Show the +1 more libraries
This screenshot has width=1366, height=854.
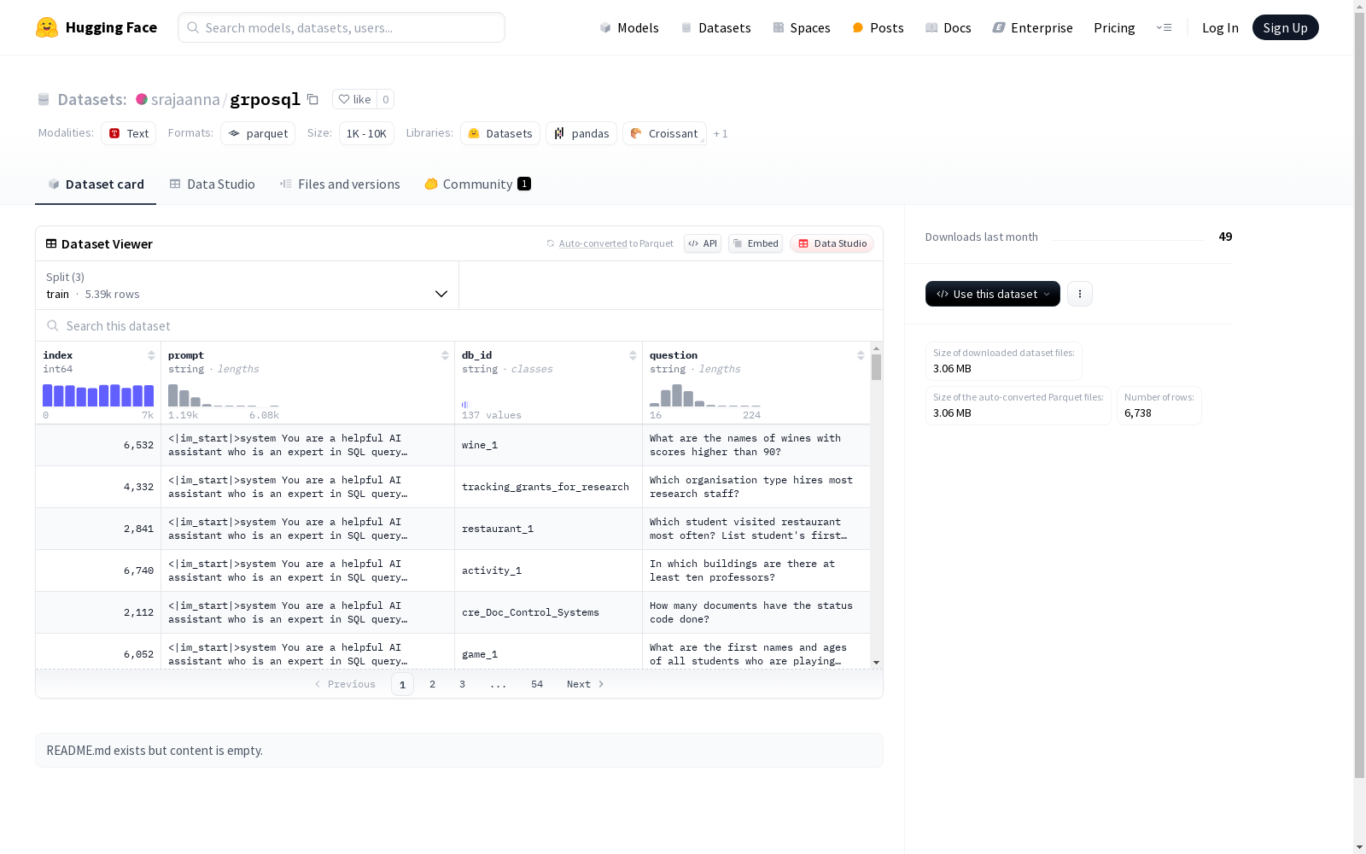721,133
